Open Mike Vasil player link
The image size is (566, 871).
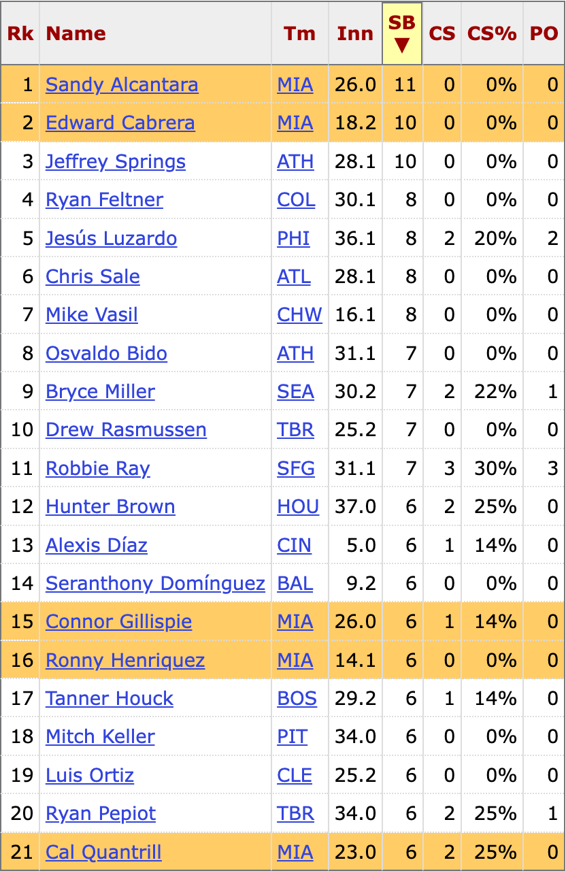[92, 315]
